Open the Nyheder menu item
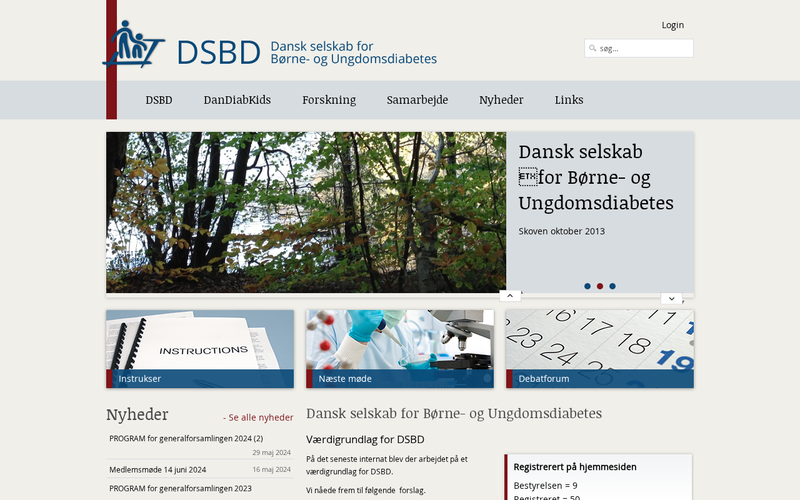The height and width of the screenshot is (500, 800). point(501,100)
